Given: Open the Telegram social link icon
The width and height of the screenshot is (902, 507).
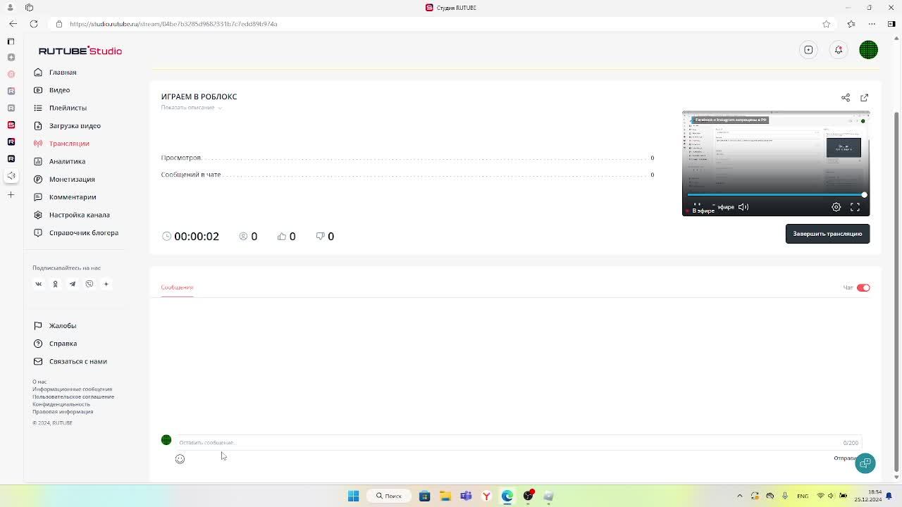Looking at the screenshot, I should tap(72, 284).
